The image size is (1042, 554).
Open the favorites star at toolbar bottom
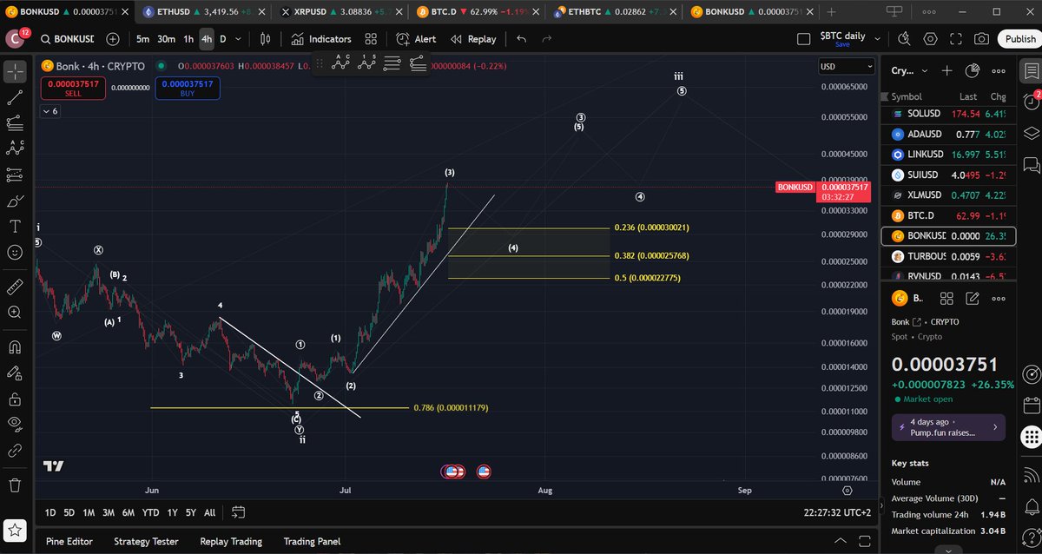(15, 529)
